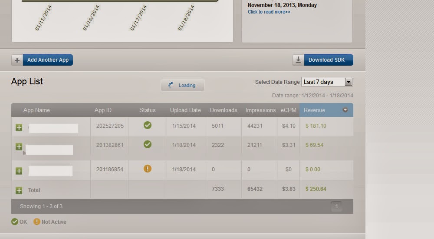Click the download arrow icon beside Download SDK
Viewport: 434px width, 239px height.
299,60
